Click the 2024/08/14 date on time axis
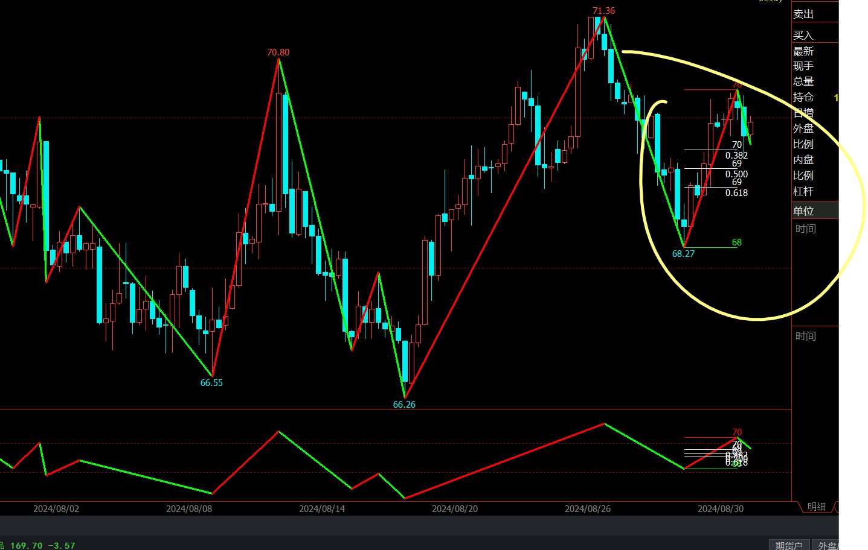The image size is (868, 550). click(x=322, y=509)
